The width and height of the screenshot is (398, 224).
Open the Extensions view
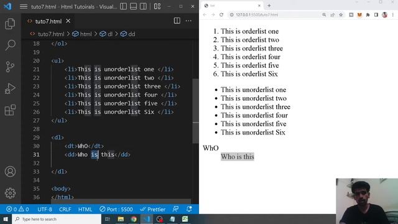click(x=10, y=110)
